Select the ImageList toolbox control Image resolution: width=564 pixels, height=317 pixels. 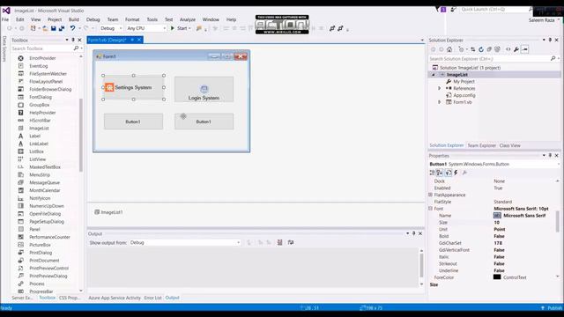(x=39, y=128)
